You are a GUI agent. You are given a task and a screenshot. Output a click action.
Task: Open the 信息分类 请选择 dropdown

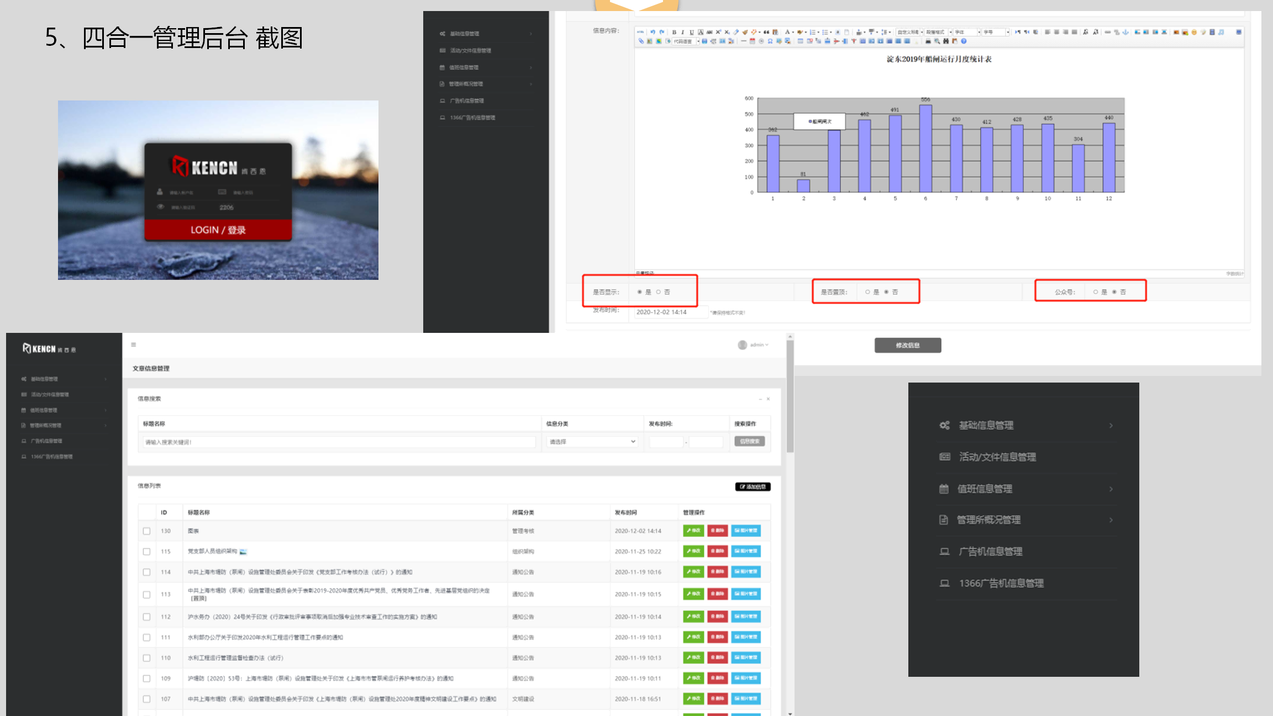[592, 442]
